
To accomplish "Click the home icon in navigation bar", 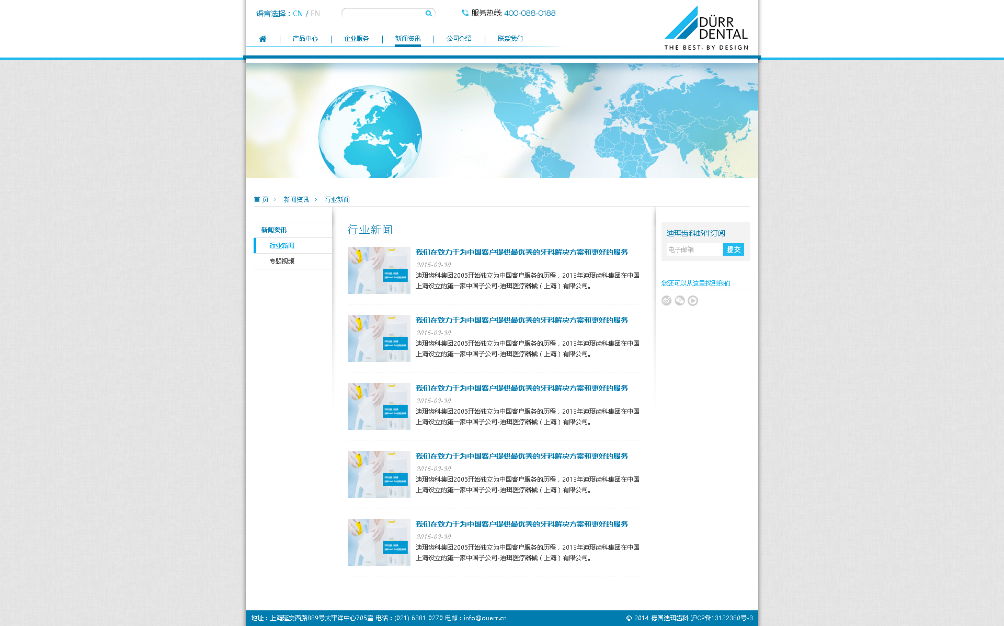I will [x=263, y=39].
